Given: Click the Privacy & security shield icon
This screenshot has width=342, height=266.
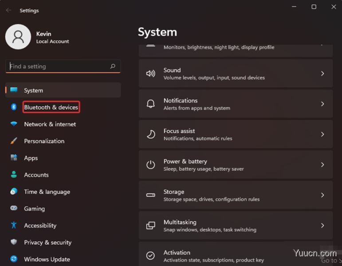Looking at the screenshot, I should pyautogui.click(x=14, y=243).
